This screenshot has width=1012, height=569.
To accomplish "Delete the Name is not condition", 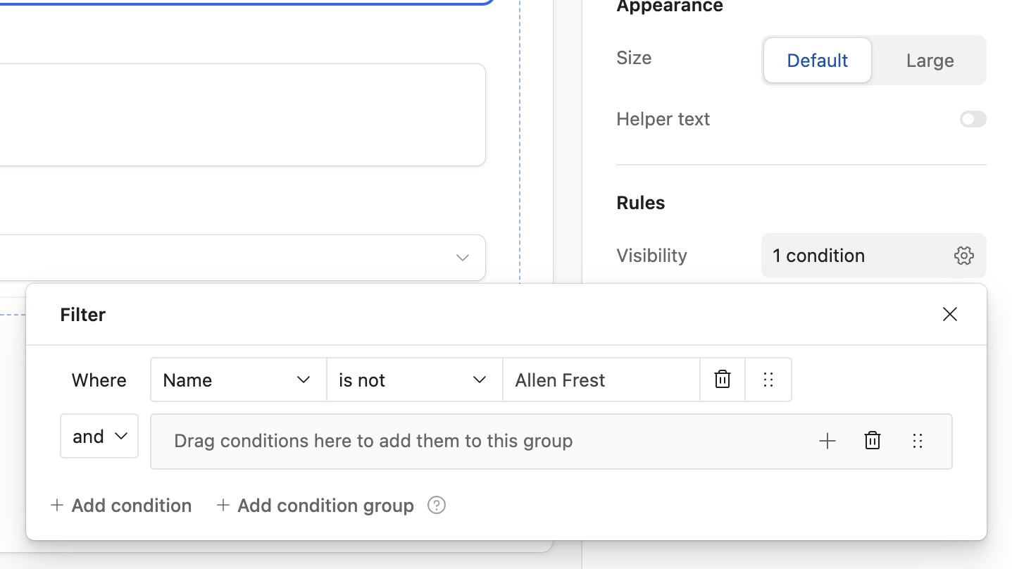I will pos(722,380).
